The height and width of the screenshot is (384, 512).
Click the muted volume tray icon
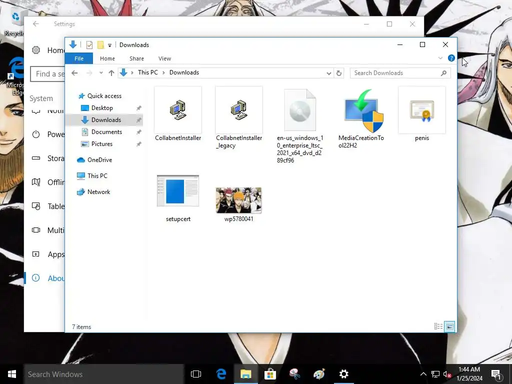447,374
